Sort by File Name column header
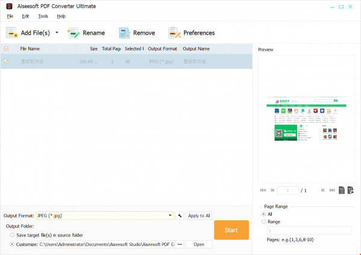 (x=48, y=49)
